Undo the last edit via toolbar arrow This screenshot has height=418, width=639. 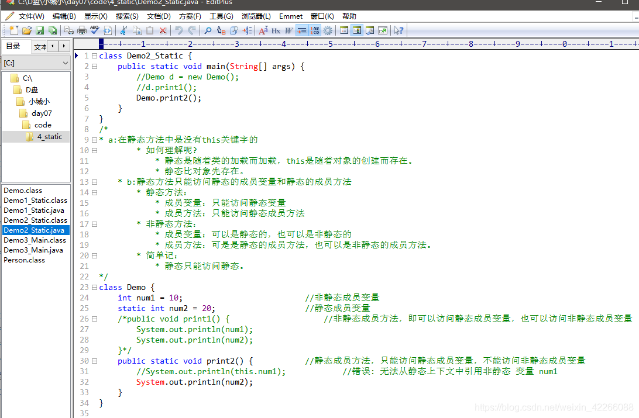tap(178, 30)
